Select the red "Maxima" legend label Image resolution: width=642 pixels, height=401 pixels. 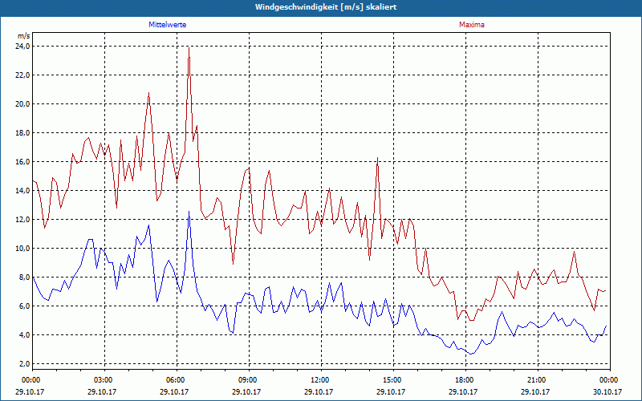click(472, 25)
